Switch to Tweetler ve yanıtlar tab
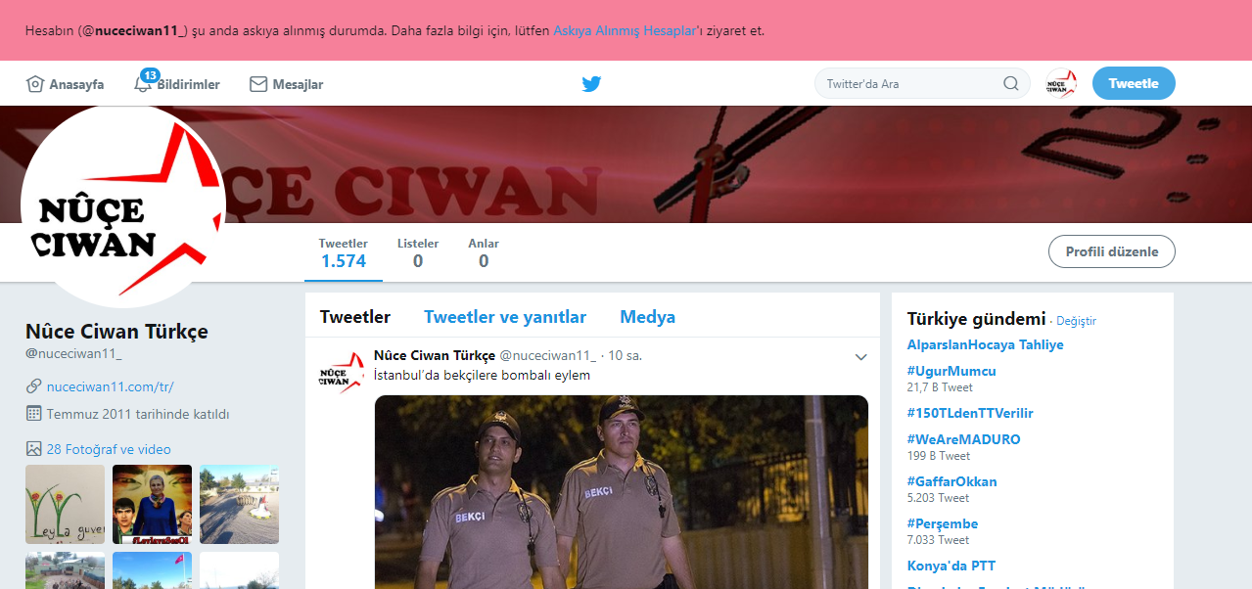 point(505,317)
